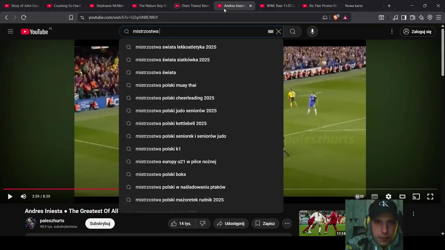
Task: Open the browser main hamburger menu
Action: coord(438,17)
